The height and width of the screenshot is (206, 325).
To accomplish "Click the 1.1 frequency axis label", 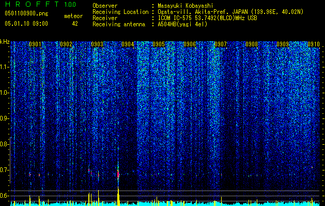I will 4,67.
